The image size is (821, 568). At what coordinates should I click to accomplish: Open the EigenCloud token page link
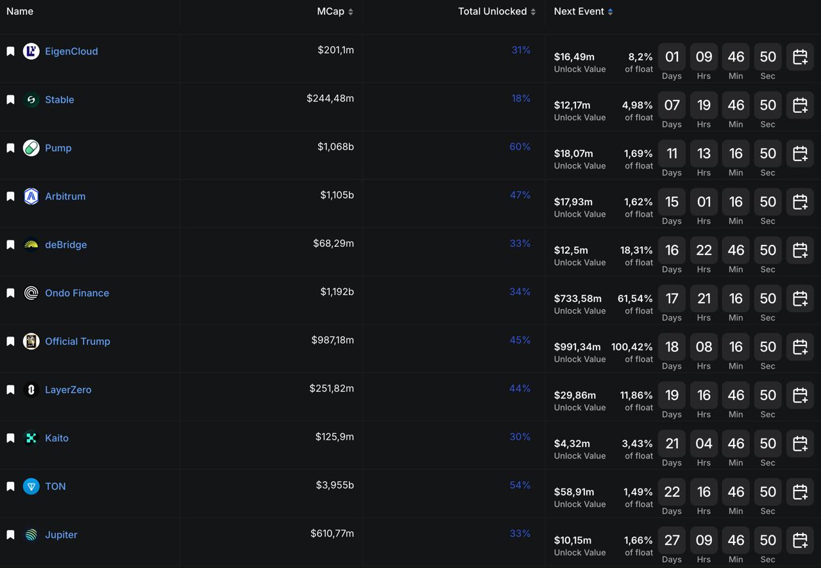point(71,51)
